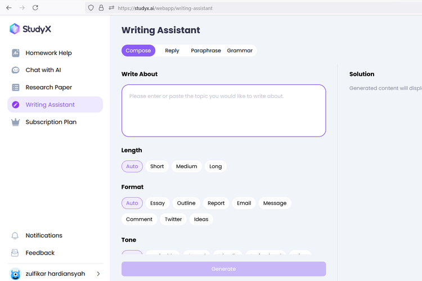This screenshot has height=281, width=422.
Task: Select Email format option
Action: click(x=244, y=203)
